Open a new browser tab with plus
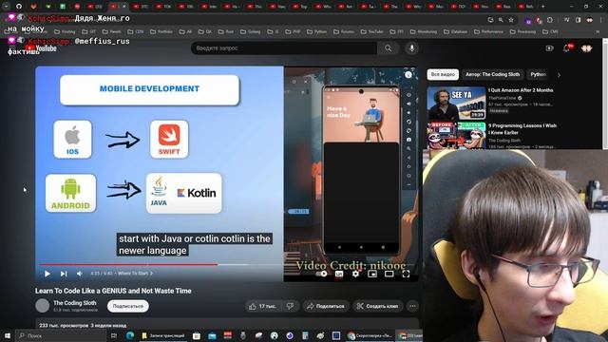This screenshot has height=342, width=608. [542, 7]
